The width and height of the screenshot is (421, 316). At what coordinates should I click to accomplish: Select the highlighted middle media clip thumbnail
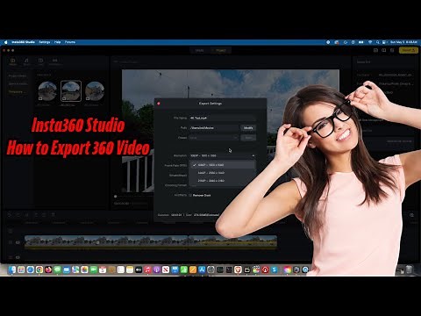(x=71, y=91)
